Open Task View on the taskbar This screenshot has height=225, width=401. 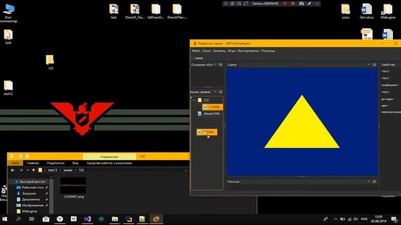coord(32,219)
